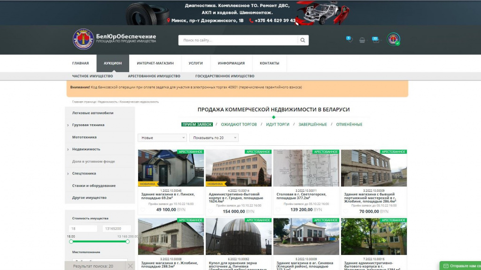The width and height of the screenshot is (481, 270).
Task: Click the right price slider handle
Action: coord(127,241)
